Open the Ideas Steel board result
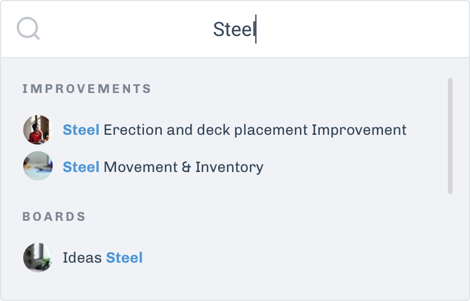The image size is (470, 301). click(103, 257)
